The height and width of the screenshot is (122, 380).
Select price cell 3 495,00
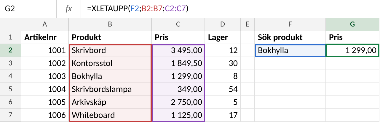pyautogui.click(x=178, y=50)
